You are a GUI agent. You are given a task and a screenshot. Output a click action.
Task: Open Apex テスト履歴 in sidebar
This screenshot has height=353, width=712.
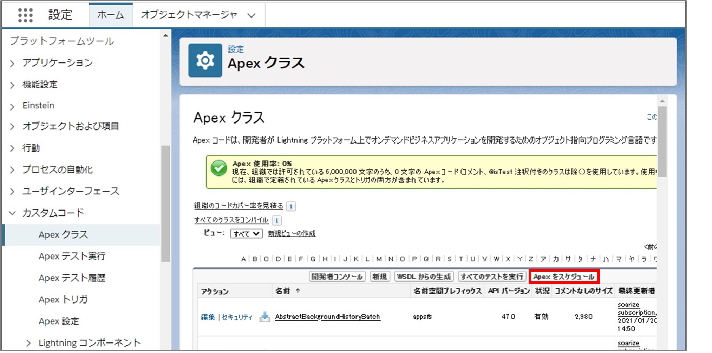[72, 278]
